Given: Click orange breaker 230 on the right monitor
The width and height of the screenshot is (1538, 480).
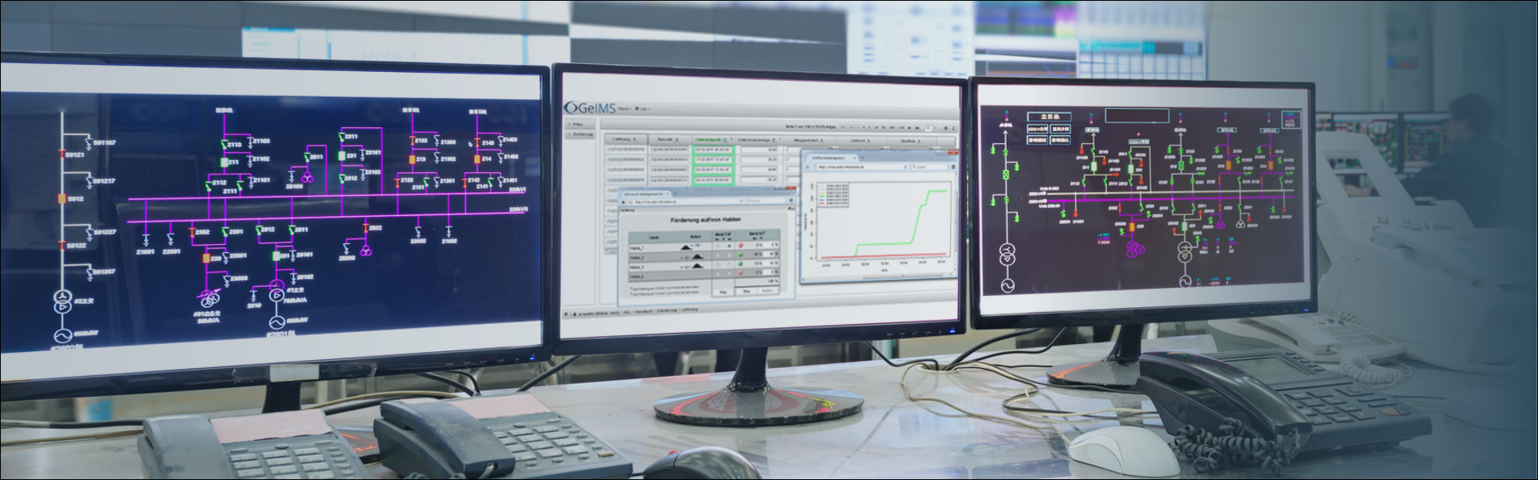Looking at the screenshot, I should point(1132,226).
